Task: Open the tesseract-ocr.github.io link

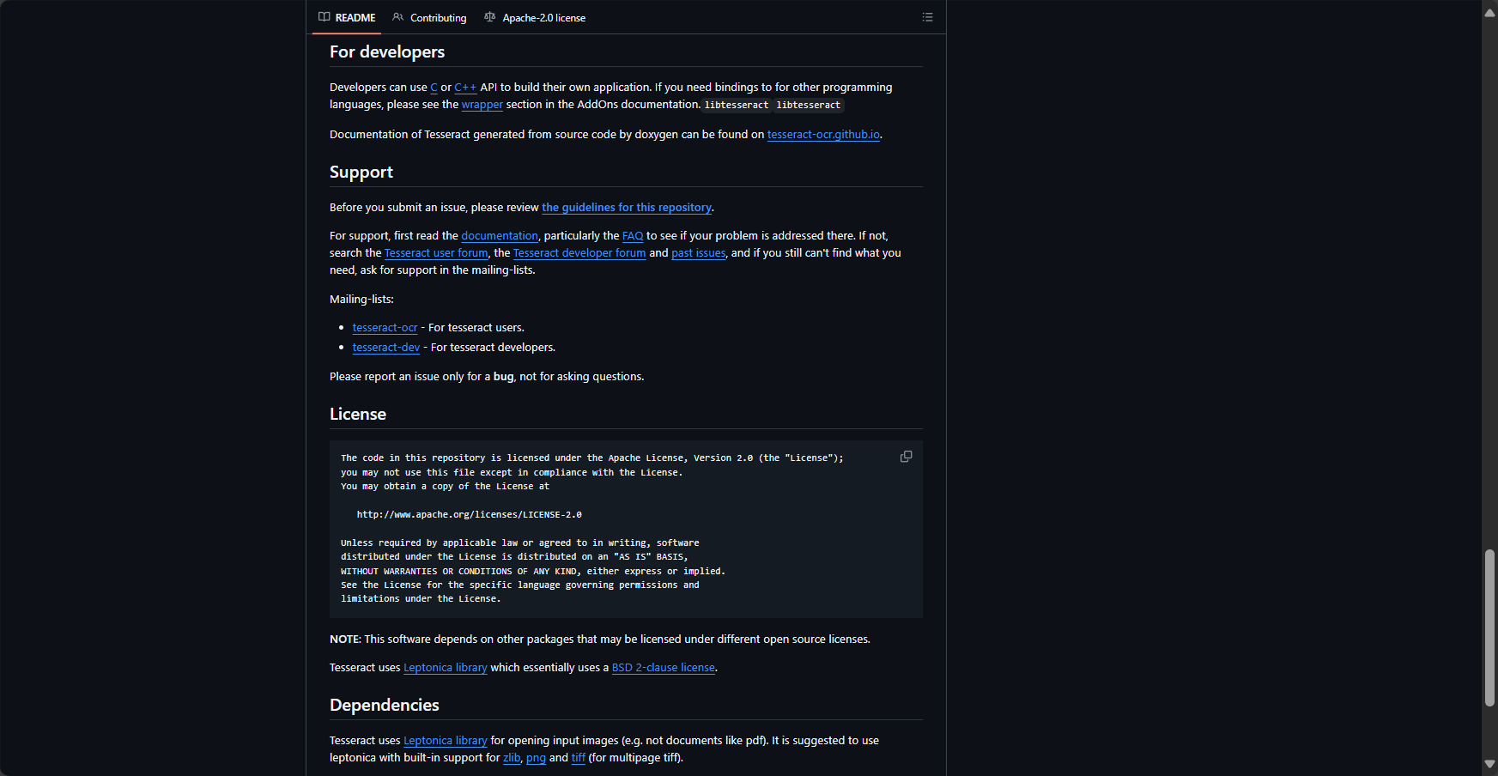Action: click(823, 135)
